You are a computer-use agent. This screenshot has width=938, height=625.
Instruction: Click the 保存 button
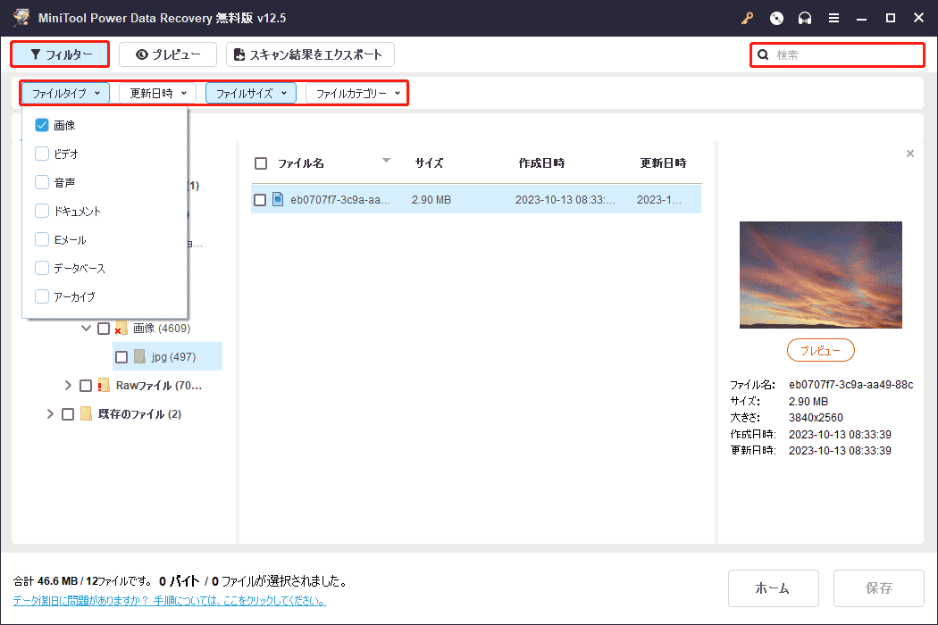(879, 588)
